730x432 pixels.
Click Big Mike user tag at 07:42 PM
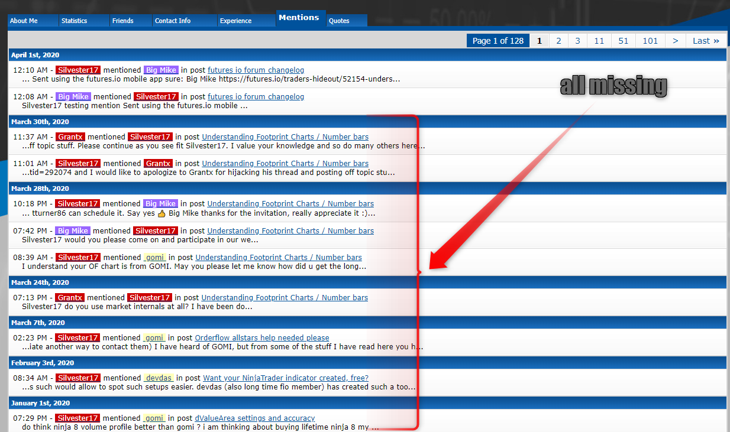73,230
